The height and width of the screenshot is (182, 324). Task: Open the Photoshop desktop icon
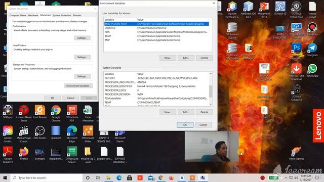(296, 51)
